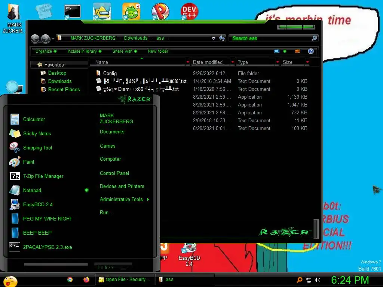Open view options dropdown dot
This screenshot has width=383, height=287.
[x=285, y=51]
